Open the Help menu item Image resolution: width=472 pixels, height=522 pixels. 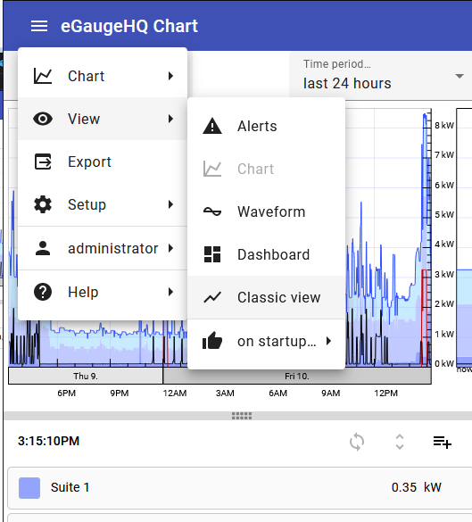click(103, 292)
